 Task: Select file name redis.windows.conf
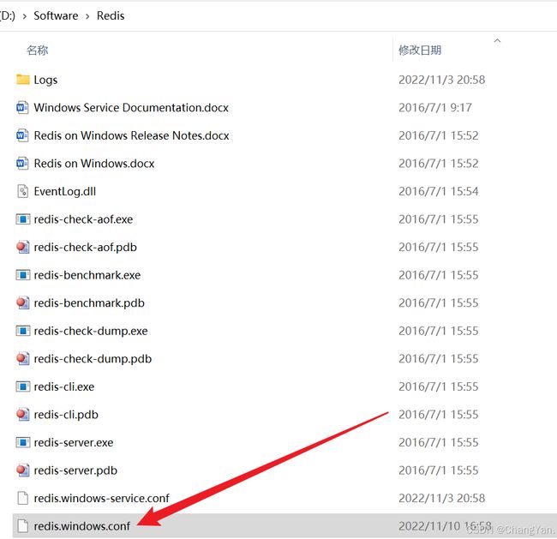tap(82, 526)
